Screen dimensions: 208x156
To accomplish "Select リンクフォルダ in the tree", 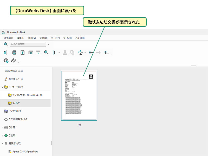I will [x=15, y=111].
